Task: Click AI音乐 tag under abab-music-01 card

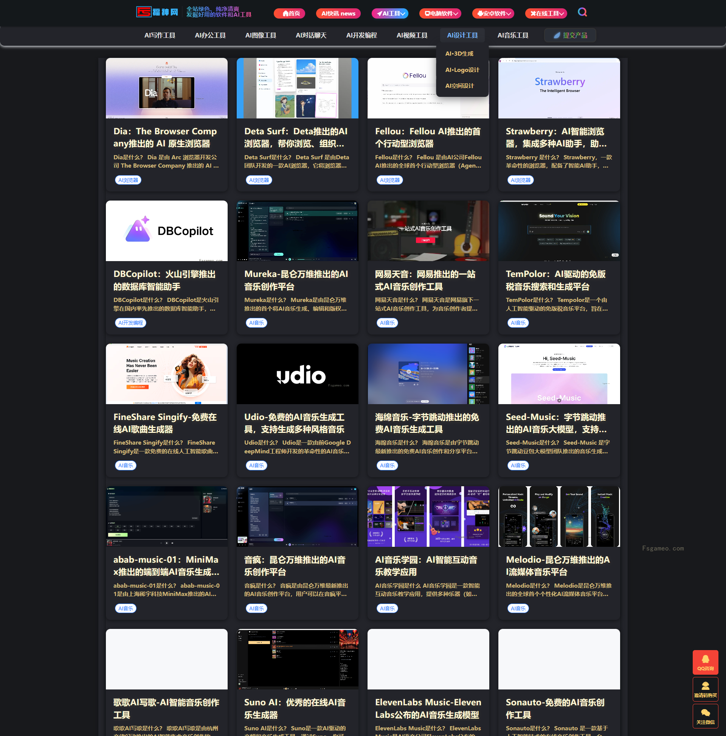Action: point(126,609)
